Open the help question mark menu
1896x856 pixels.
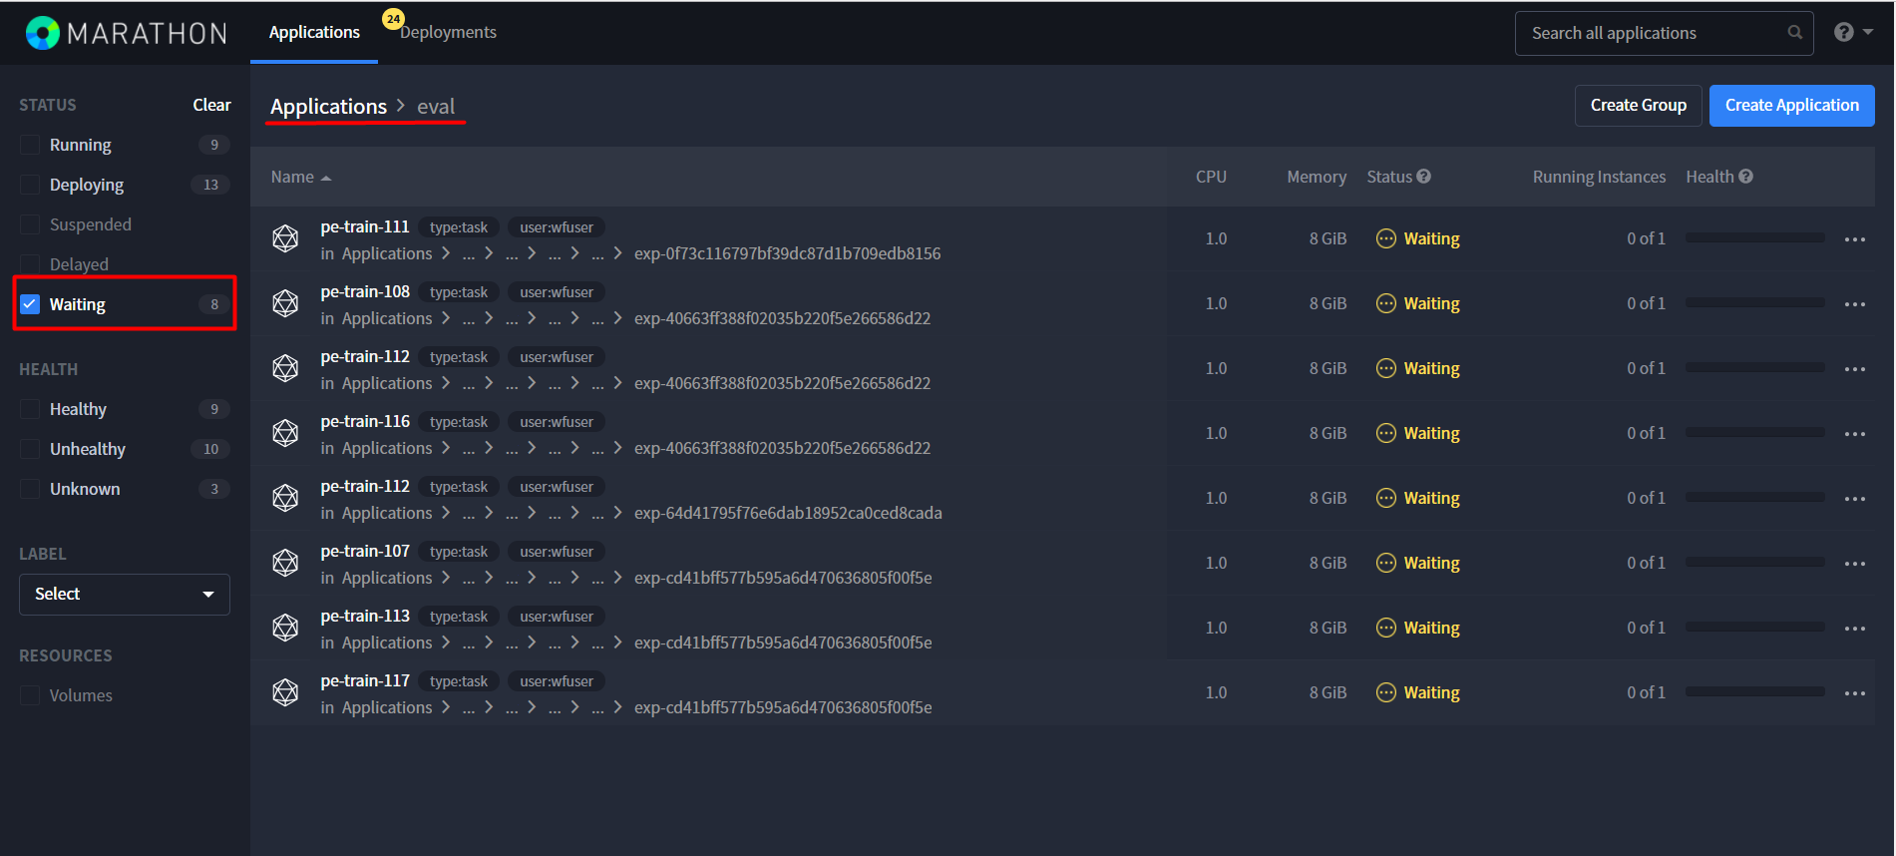pyautogui.click(x=1853, y=33)
